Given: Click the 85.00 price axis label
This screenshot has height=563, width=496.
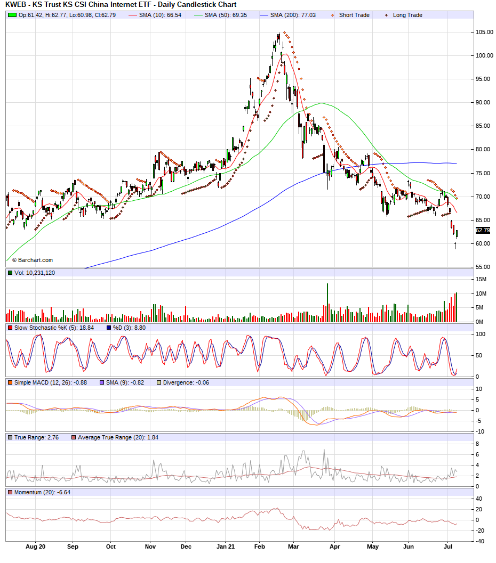Looking at the screenshot, I should (x=483, y=126).
